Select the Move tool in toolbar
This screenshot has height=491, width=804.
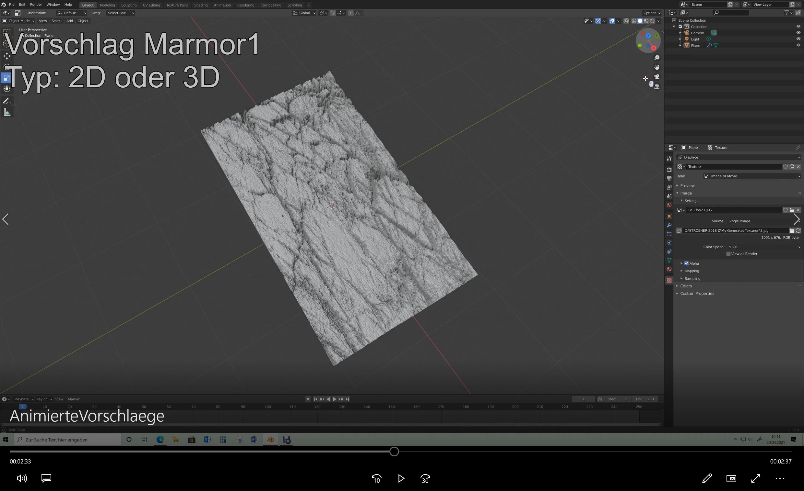click(x=7, y=56)
